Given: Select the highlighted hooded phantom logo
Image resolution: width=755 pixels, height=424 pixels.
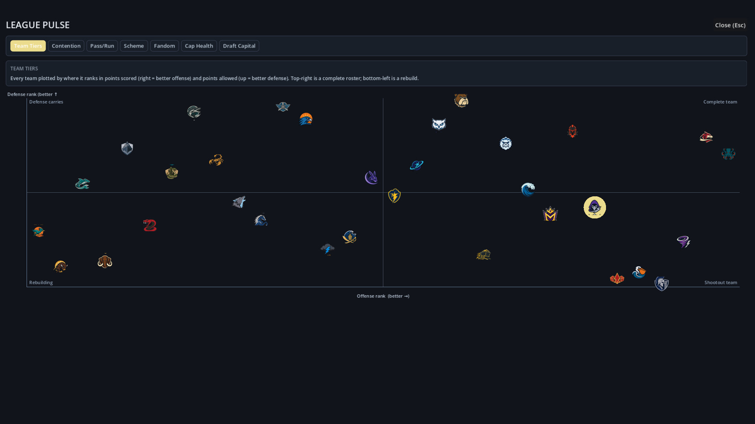Looking at the screenshot, I should [x=595, y=207].
